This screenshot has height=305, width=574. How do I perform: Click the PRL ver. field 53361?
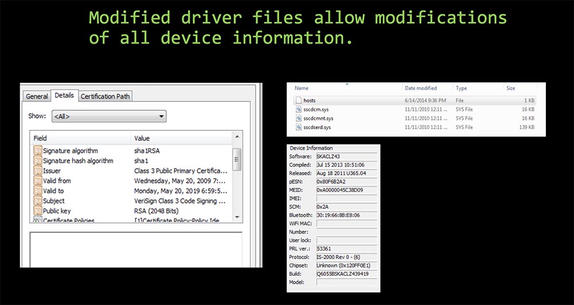click(x=346, y=249)
